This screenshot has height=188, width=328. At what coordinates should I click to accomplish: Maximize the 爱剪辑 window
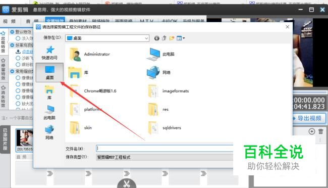[x=311, y=10]
